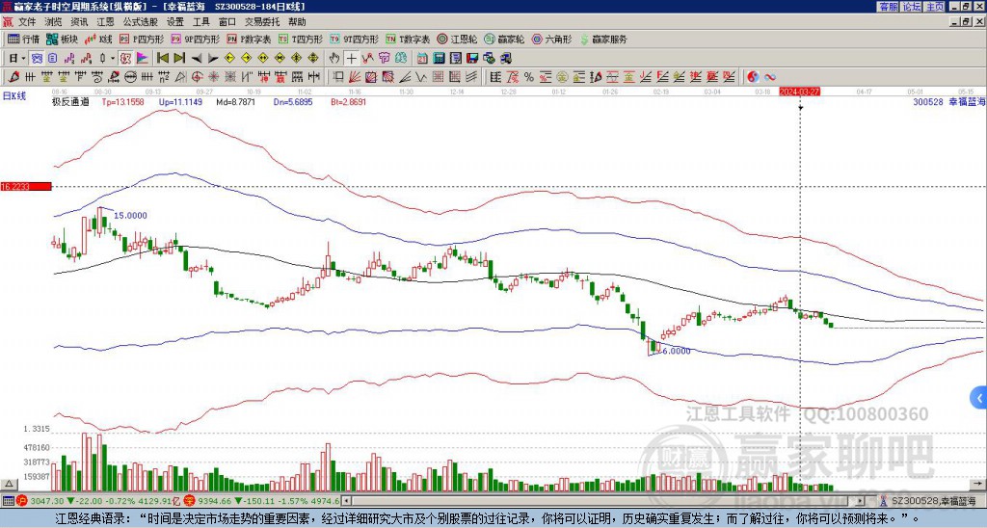
Task: Click the 深 Shenzhen index icon
Action: pos(192,501)
